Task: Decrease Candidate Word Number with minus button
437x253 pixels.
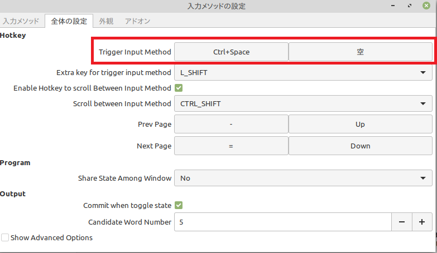Action: point(402,222)
